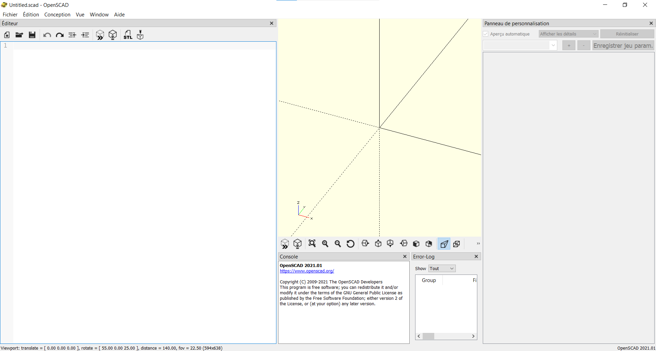The width and height of the screenshot is (656, 351).
Task: Close the Éditeur panel
Action: (272, 23)
